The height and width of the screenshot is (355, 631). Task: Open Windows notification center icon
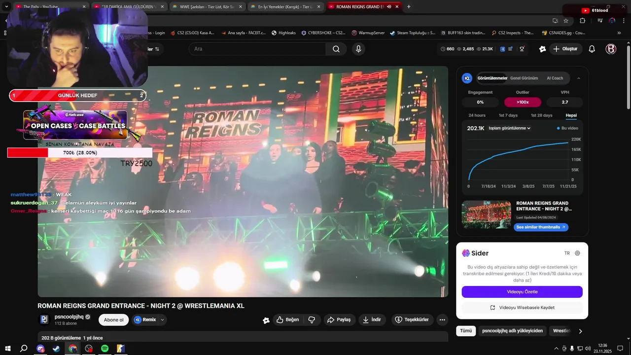pyautogui.click(x=620, y=349)
